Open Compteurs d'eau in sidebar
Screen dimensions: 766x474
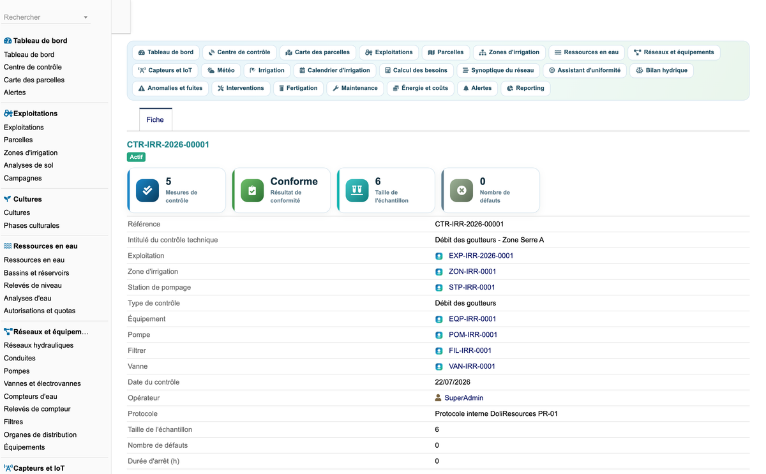point(31,396)
